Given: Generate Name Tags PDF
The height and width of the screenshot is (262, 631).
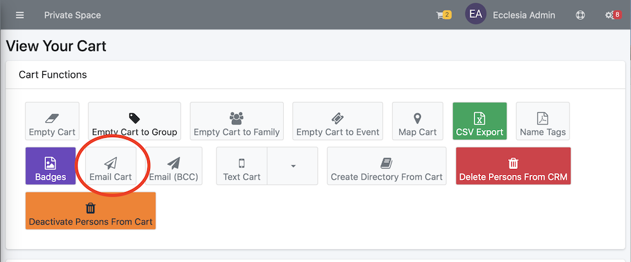Looking at the screenshot, I should tap(543, 121).
